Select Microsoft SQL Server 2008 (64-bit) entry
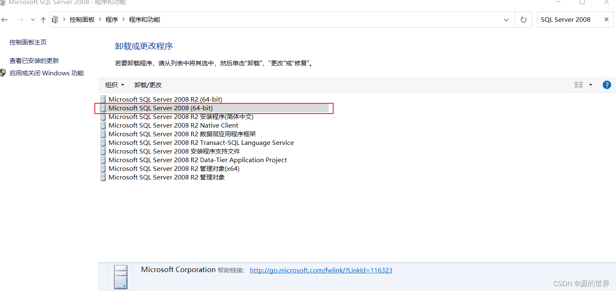This screenshot has height=291, width=616. coord(214,108)
